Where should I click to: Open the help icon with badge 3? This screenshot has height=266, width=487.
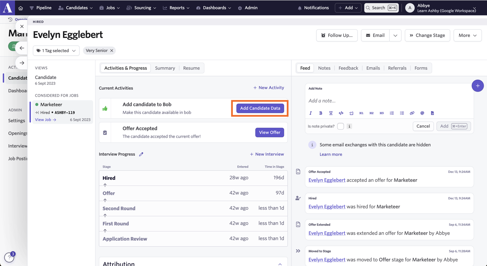coord(9,258)
